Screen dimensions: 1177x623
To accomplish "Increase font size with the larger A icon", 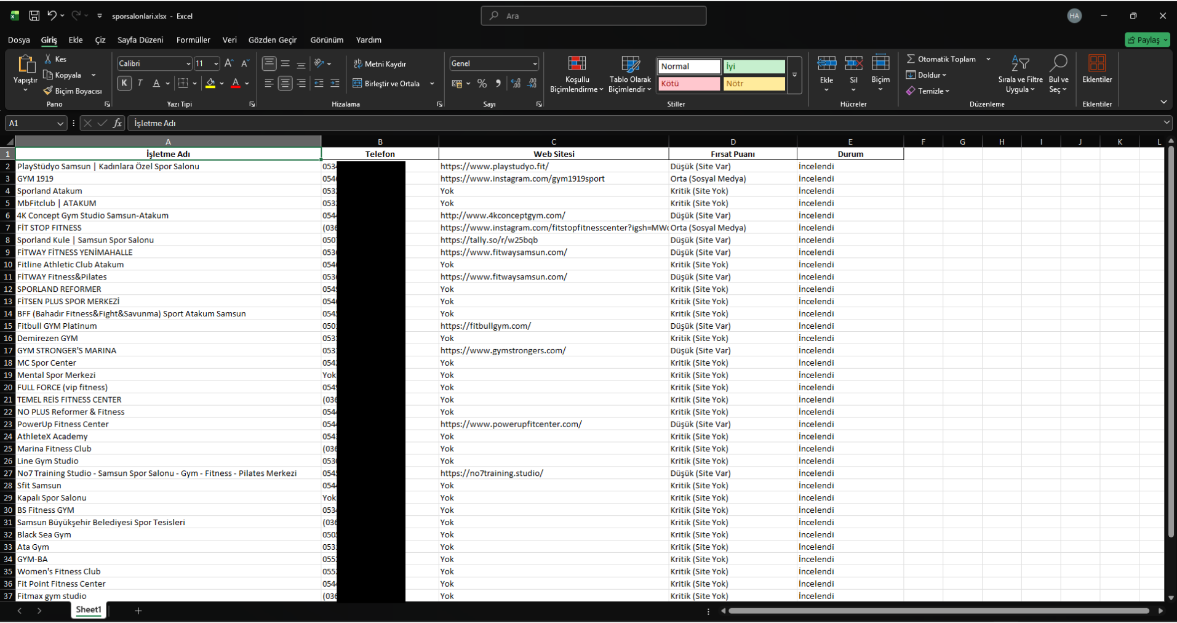I will [229, 63].
